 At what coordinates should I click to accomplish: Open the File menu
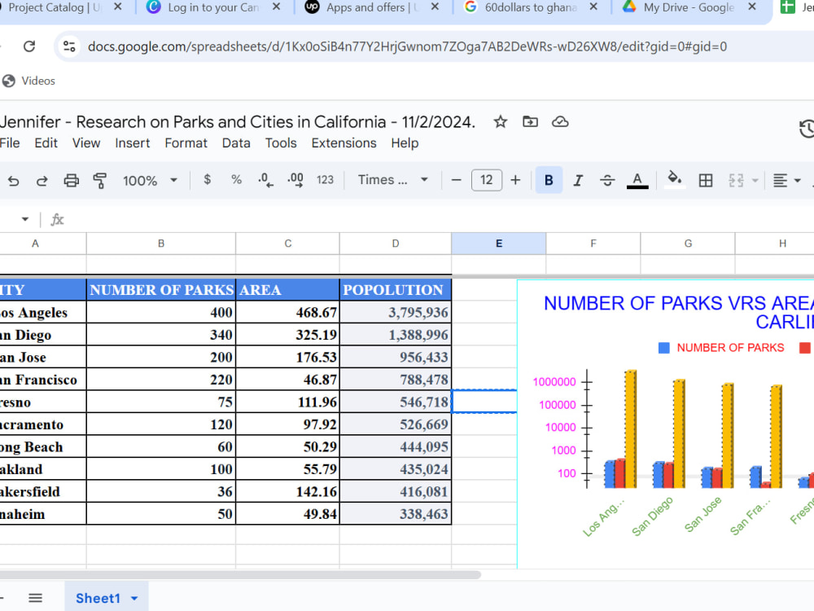click(x=10, y=143)
